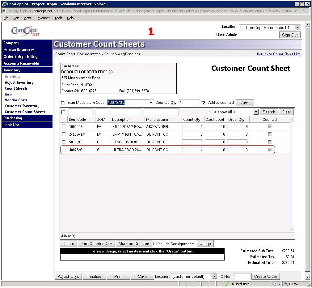
Task: Adjust the browser zoom control showing 100%
Action: coord(294,284)
